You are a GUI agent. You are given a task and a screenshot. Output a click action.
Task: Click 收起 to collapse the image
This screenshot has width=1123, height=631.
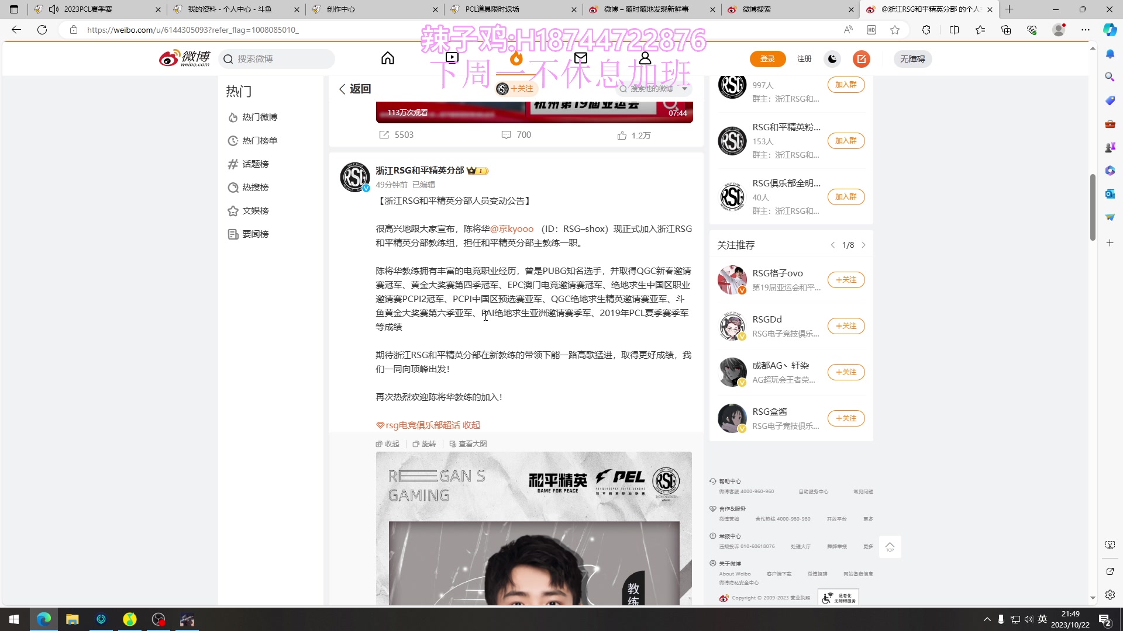387,444
